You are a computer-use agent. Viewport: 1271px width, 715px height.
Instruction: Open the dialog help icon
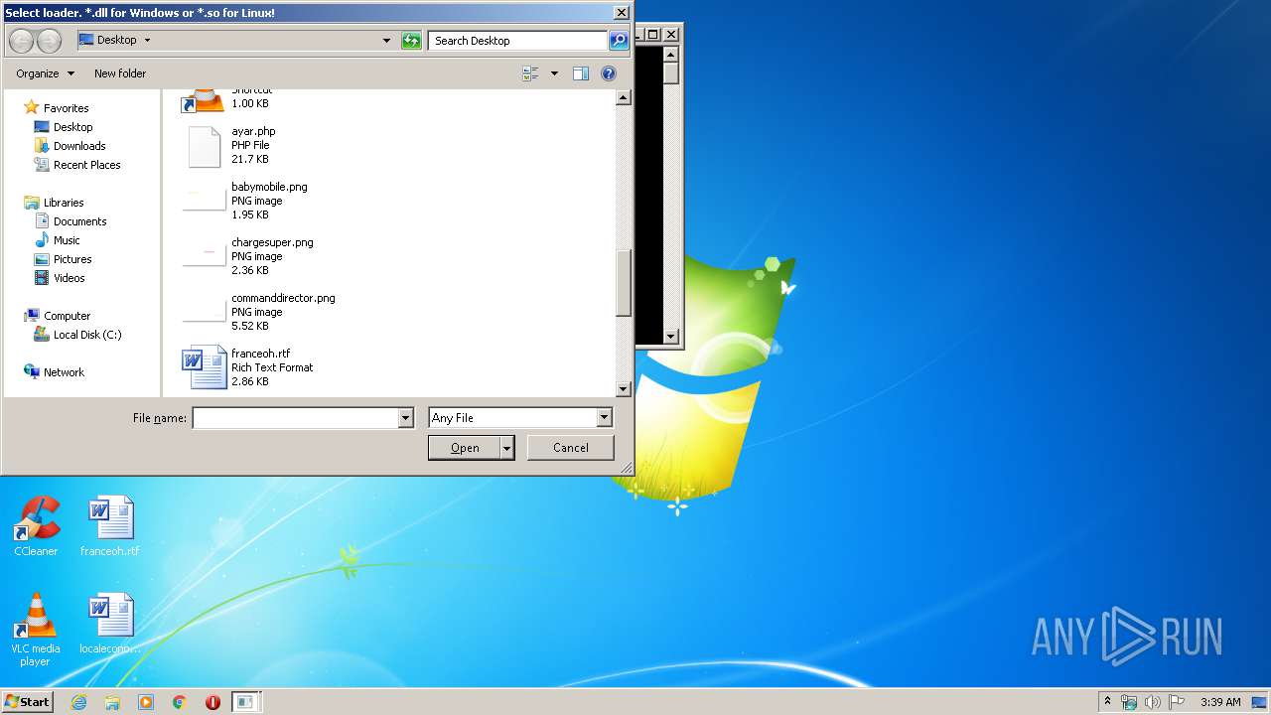point(609,73)
